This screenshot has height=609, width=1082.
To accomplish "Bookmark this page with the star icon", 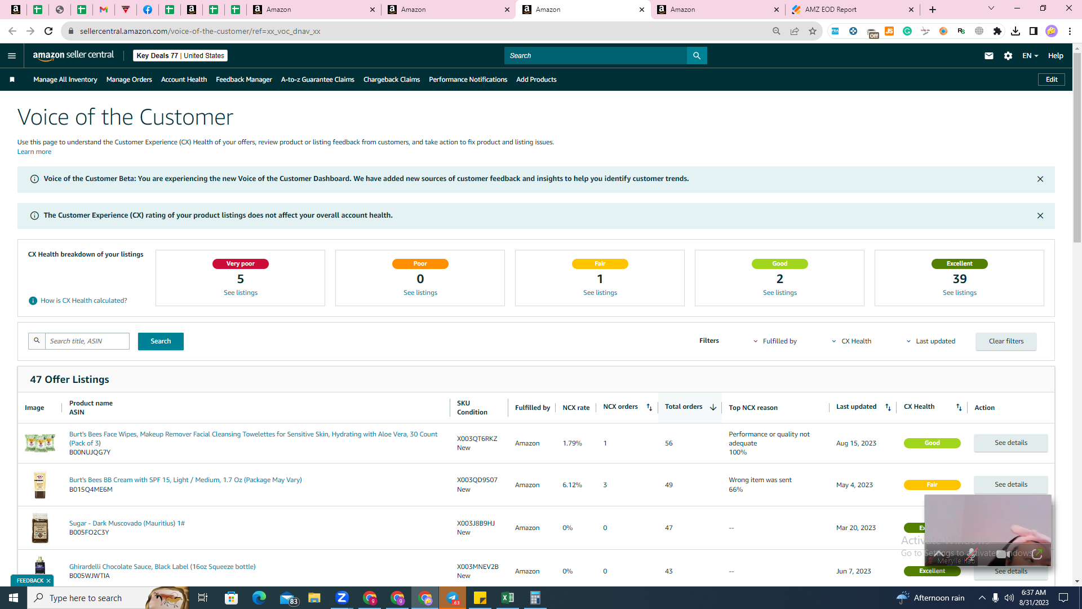I will pos(813,31).
